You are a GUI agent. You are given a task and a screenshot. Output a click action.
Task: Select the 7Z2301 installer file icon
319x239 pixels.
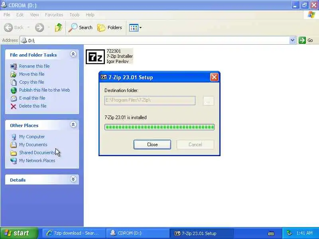(x=95, y=57)
